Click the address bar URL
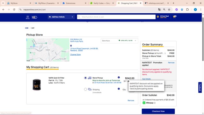 point(34,10)
